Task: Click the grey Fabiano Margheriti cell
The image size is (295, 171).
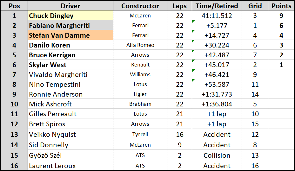Action: point(70,25)
